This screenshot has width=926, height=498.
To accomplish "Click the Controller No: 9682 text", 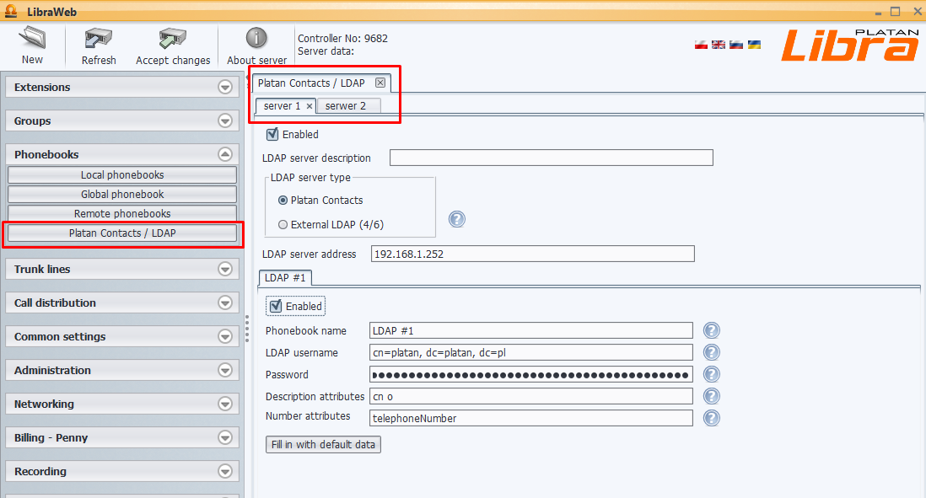I will 342,39.
